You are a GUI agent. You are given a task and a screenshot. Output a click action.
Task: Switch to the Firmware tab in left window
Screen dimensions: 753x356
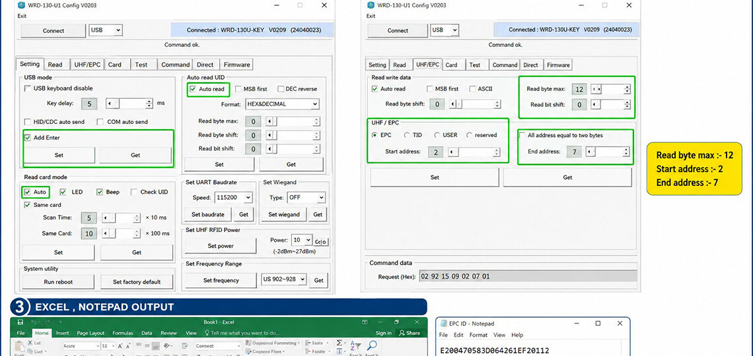coord(236,65)
